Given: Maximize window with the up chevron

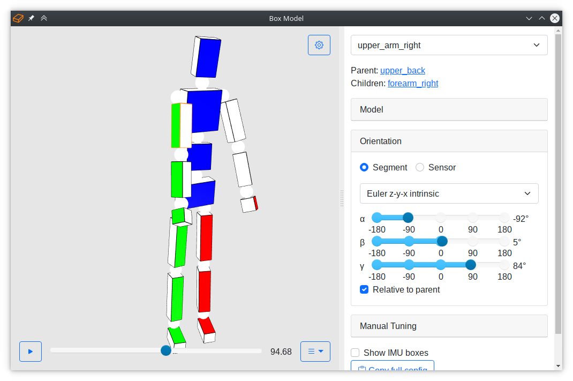Looking at the screenshot, I should tap(541, 18).
